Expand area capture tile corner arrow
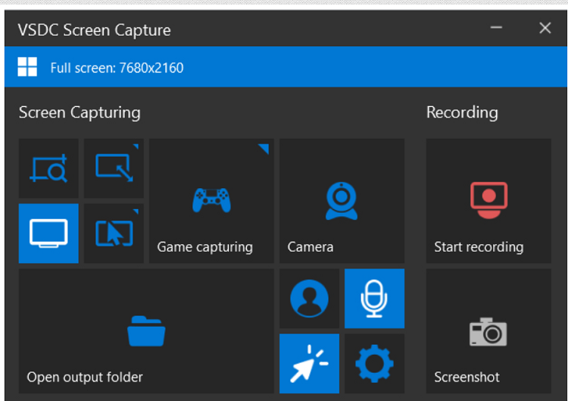 tap(136, 146)
